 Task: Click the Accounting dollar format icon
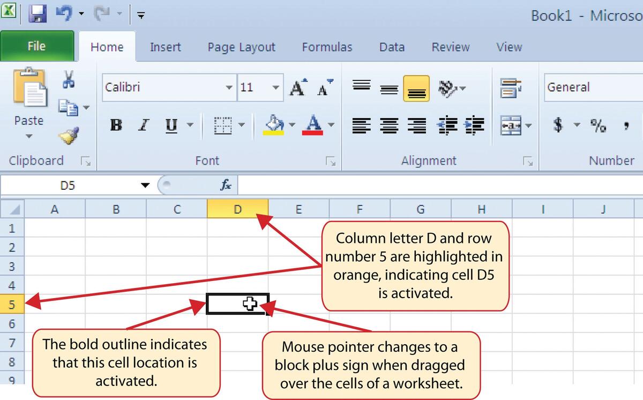[x=558, y=126]
